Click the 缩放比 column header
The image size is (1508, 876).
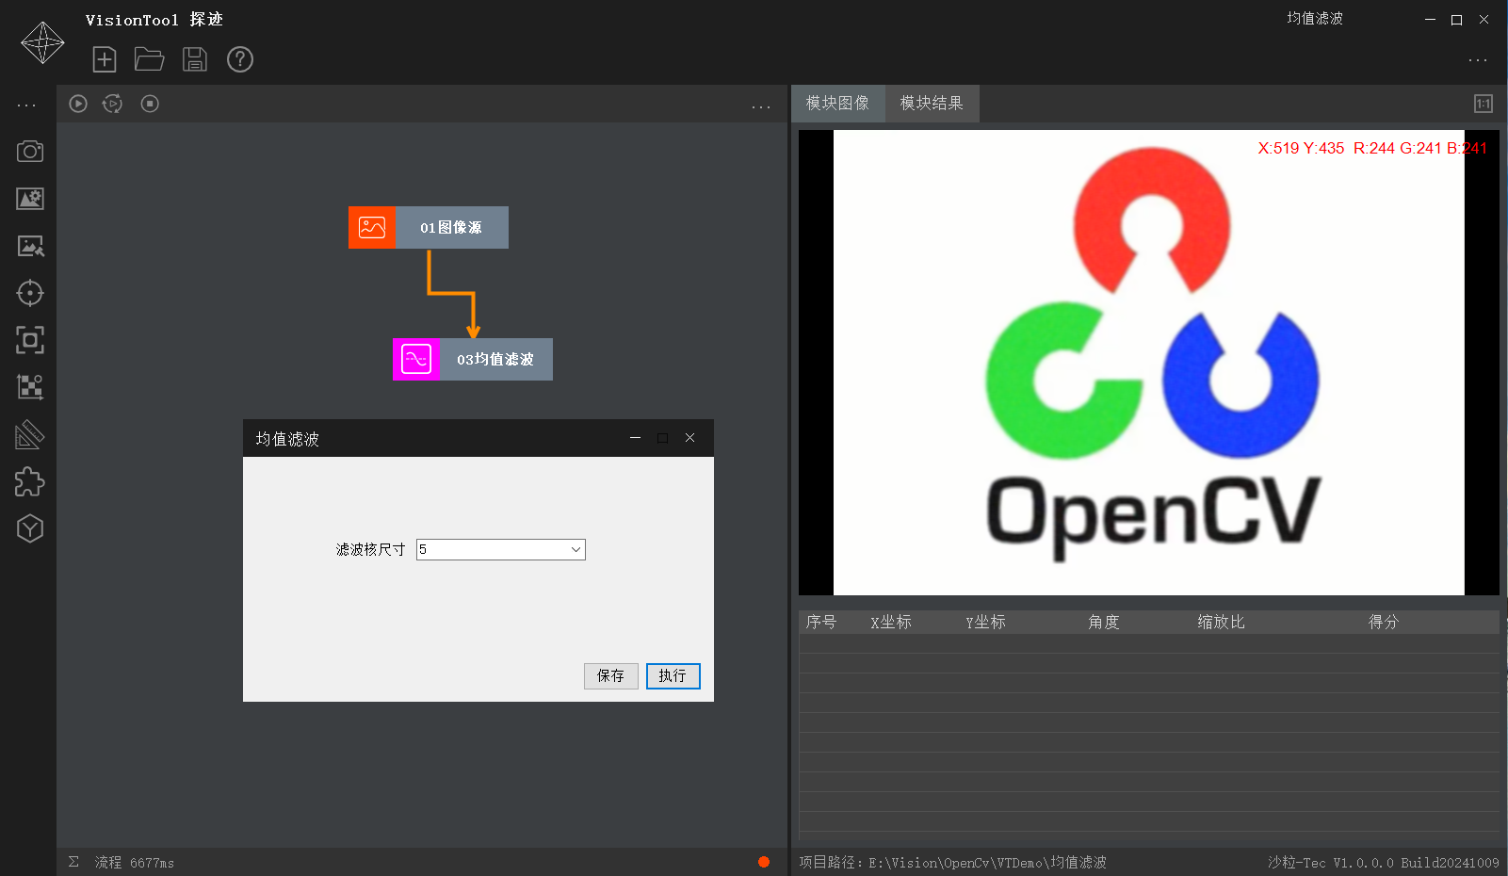[1221, 622]
